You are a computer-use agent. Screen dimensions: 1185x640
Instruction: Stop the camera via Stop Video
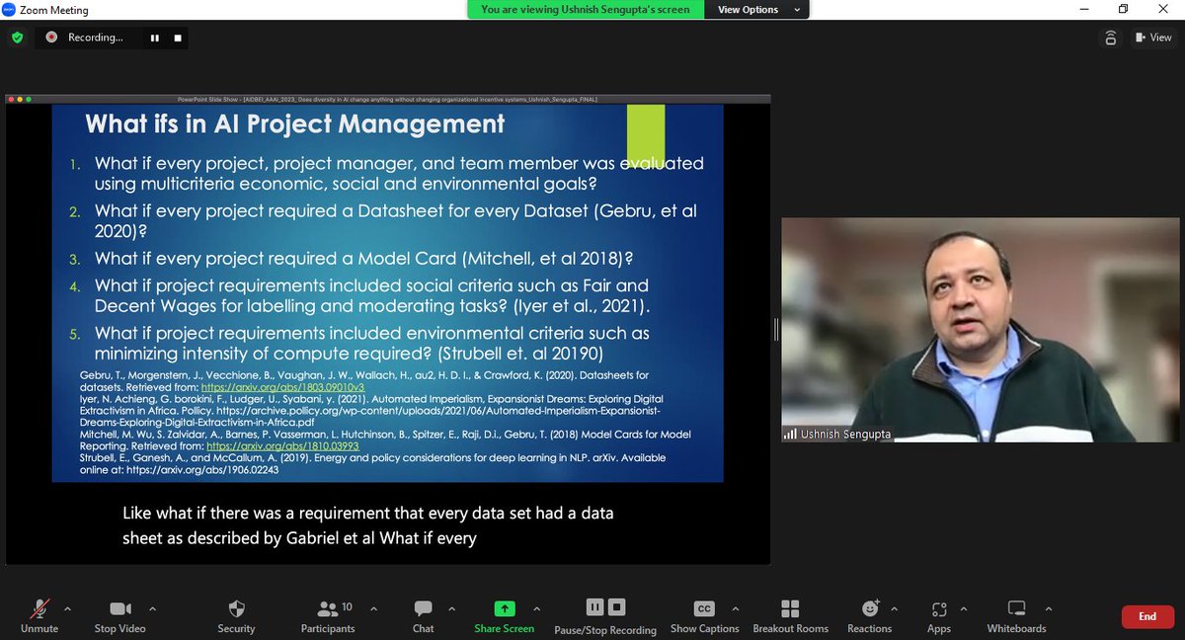pos(119,614)
